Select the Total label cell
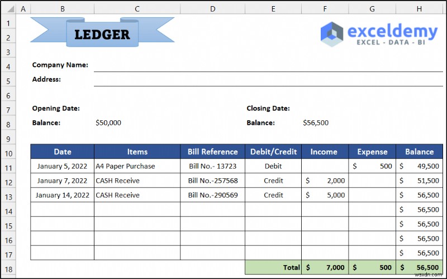Screen dimensions: 447x279 [273, 267]
